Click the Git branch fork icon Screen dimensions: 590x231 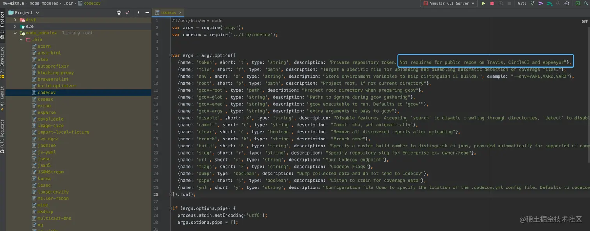click(x=532, y=3)
